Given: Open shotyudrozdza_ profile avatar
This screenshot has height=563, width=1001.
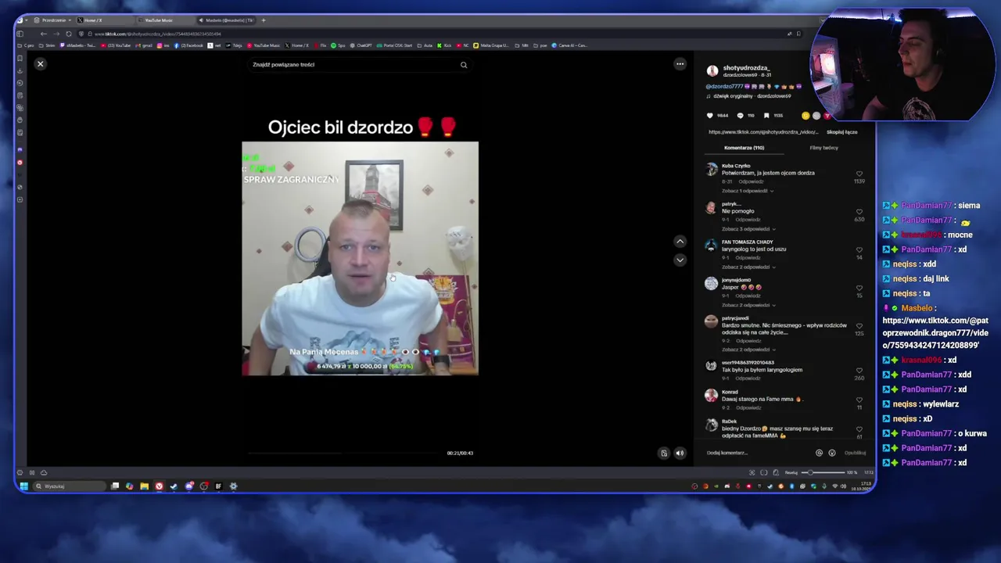Looking at the screenshot, I should coord(712,70).
